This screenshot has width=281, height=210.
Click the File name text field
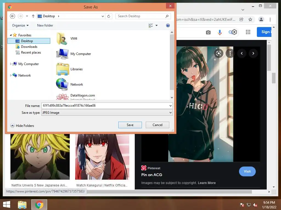[105, 106]
